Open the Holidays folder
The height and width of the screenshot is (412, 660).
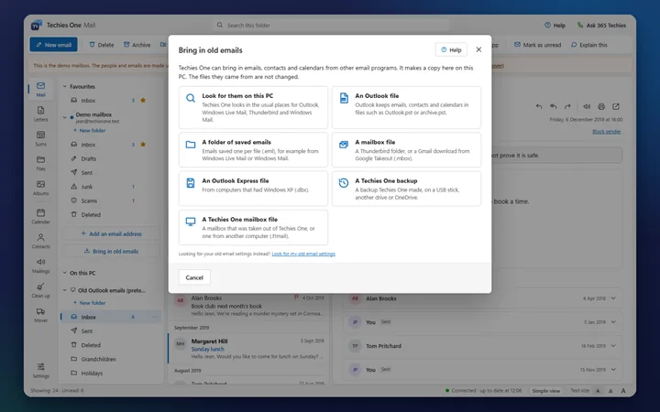(110, 373)
